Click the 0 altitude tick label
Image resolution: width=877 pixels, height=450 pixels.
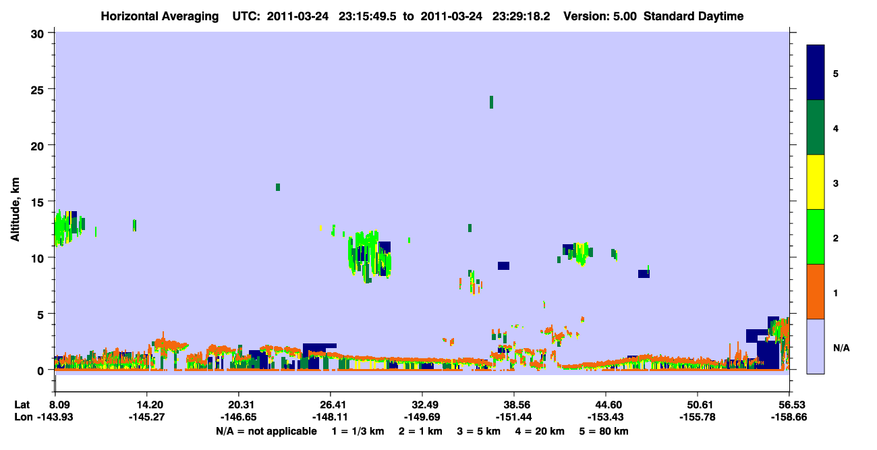tap(42, 370)
